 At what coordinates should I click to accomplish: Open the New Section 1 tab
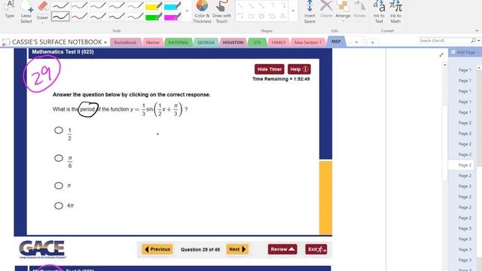(308, 42)
